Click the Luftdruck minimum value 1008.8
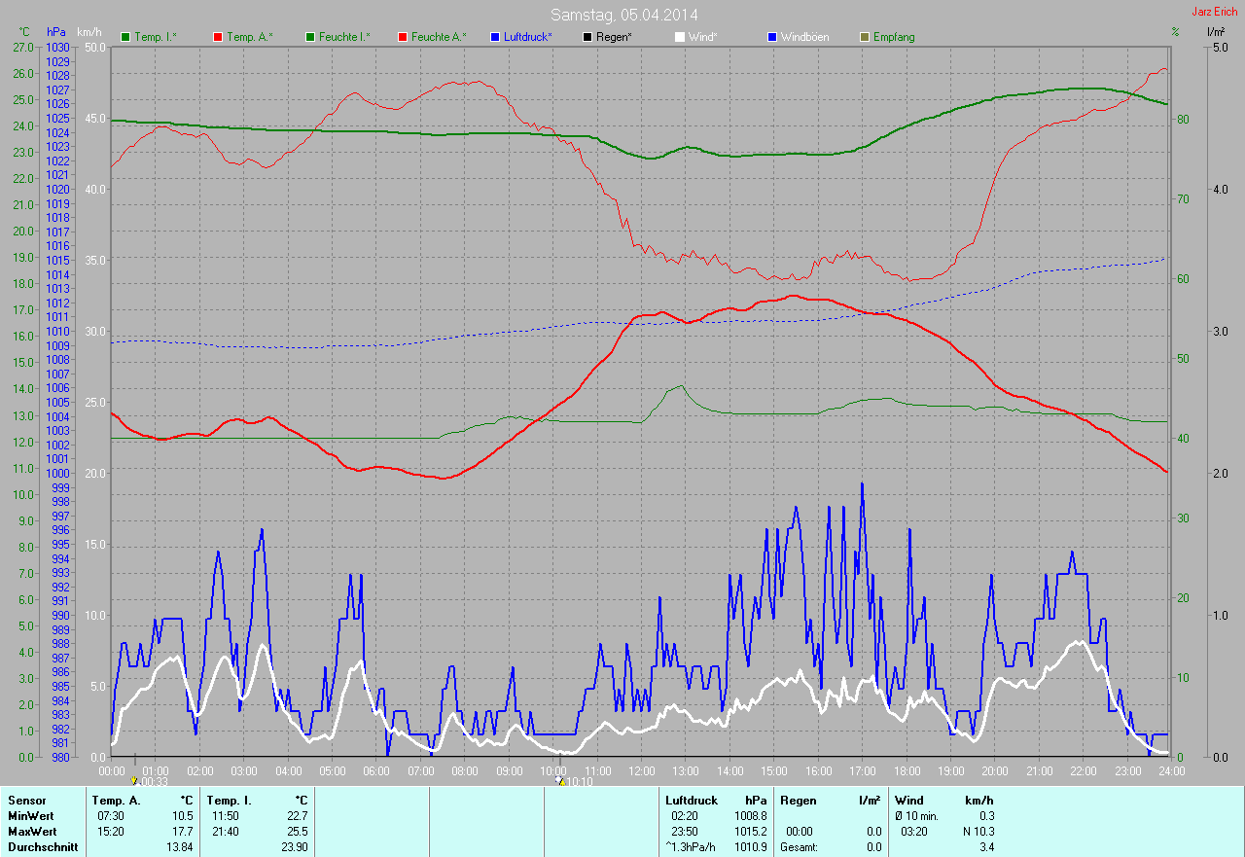Viewport: 1245px width, 857px height. (751, 816)
